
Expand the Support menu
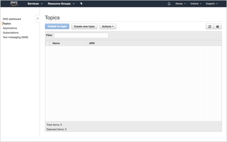pos(211,4)
